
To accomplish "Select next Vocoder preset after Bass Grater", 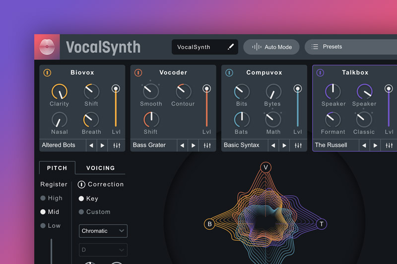I will (193, 146).
